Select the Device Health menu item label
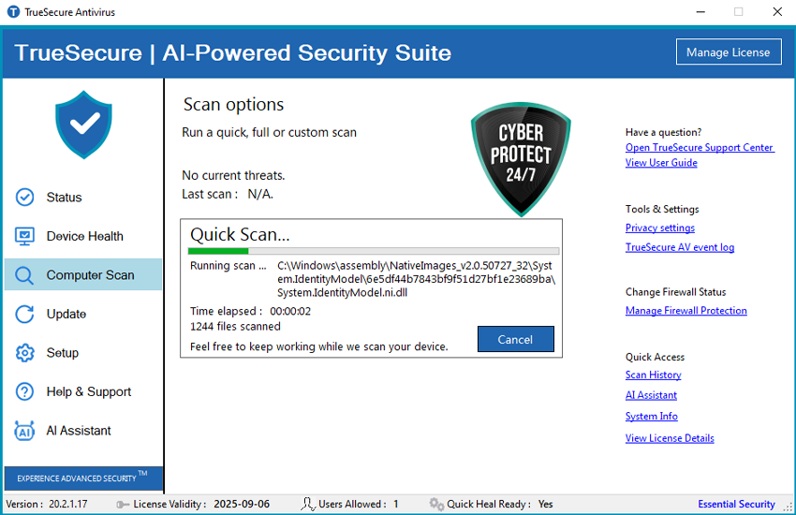796x515 pixels. (84, 236)
